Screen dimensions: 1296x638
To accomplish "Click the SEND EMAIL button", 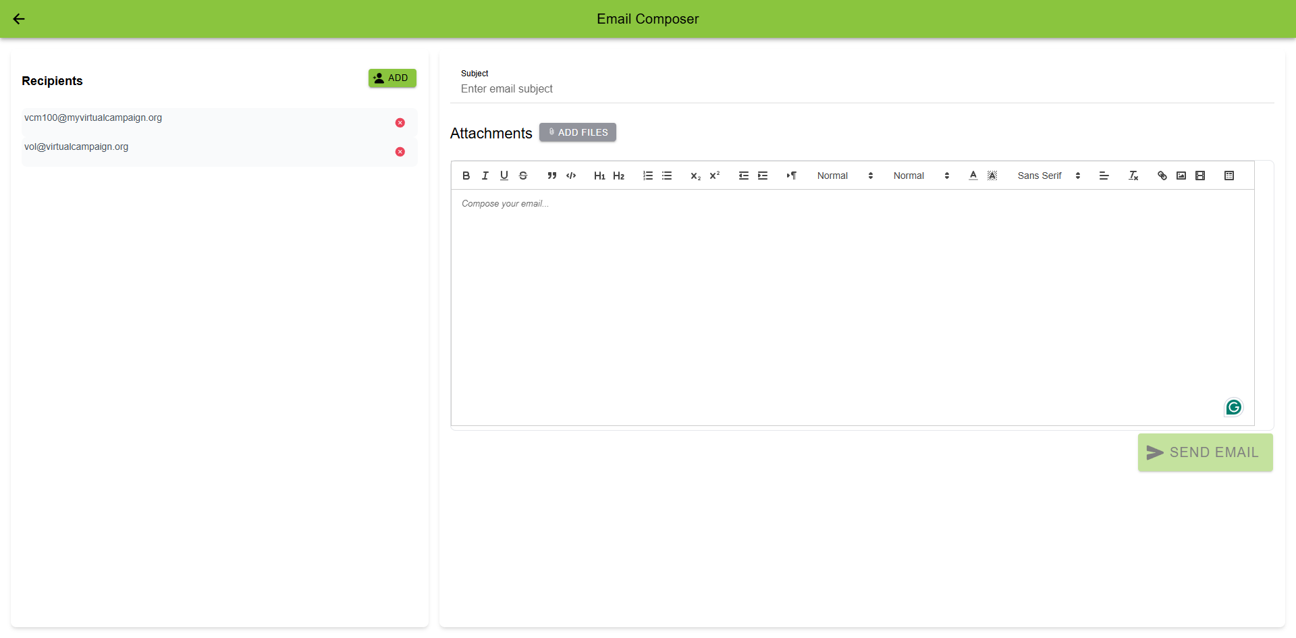I will [x=1205, y=452].
